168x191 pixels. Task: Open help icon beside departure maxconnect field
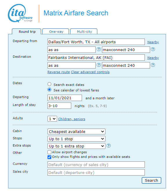(x=153, y=49)
